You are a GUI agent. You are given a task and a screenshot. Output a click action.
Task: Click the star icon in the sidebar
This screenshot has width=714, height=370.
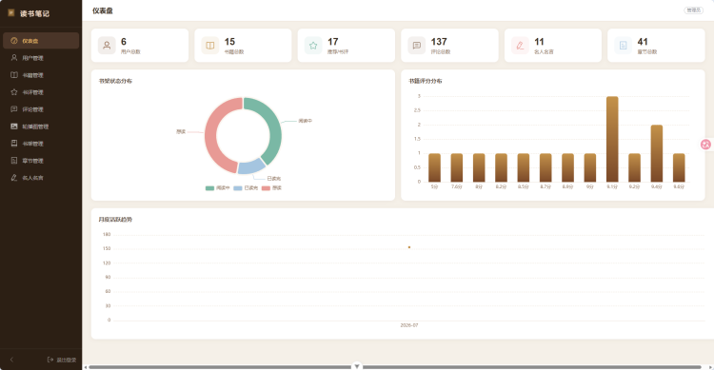(14, 92)
